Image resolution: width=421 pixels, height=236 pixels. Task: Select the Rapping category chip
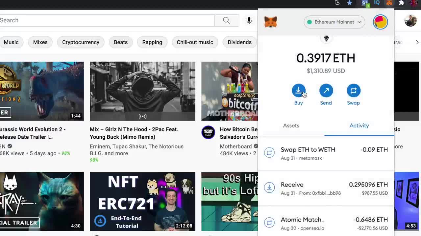tap(152, 42)
